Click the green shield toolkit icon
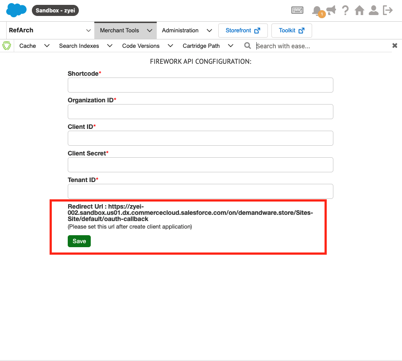This screenshot has height=361, width=402. coord(7,46)
